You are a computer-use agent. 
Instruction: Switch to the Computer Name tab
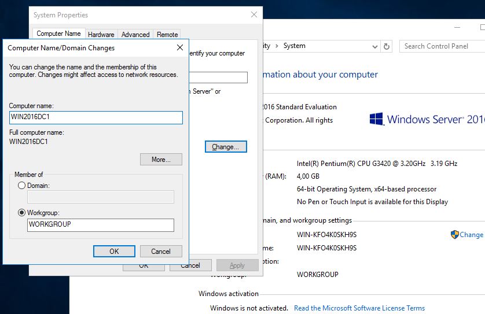(59, 34)
